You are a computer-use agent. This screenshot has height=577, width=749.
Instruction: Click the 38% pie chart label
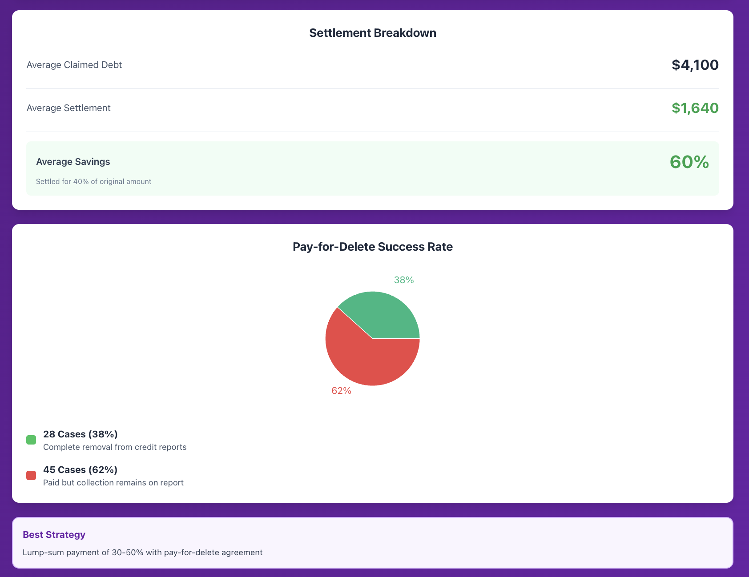[x=404, y=280]
